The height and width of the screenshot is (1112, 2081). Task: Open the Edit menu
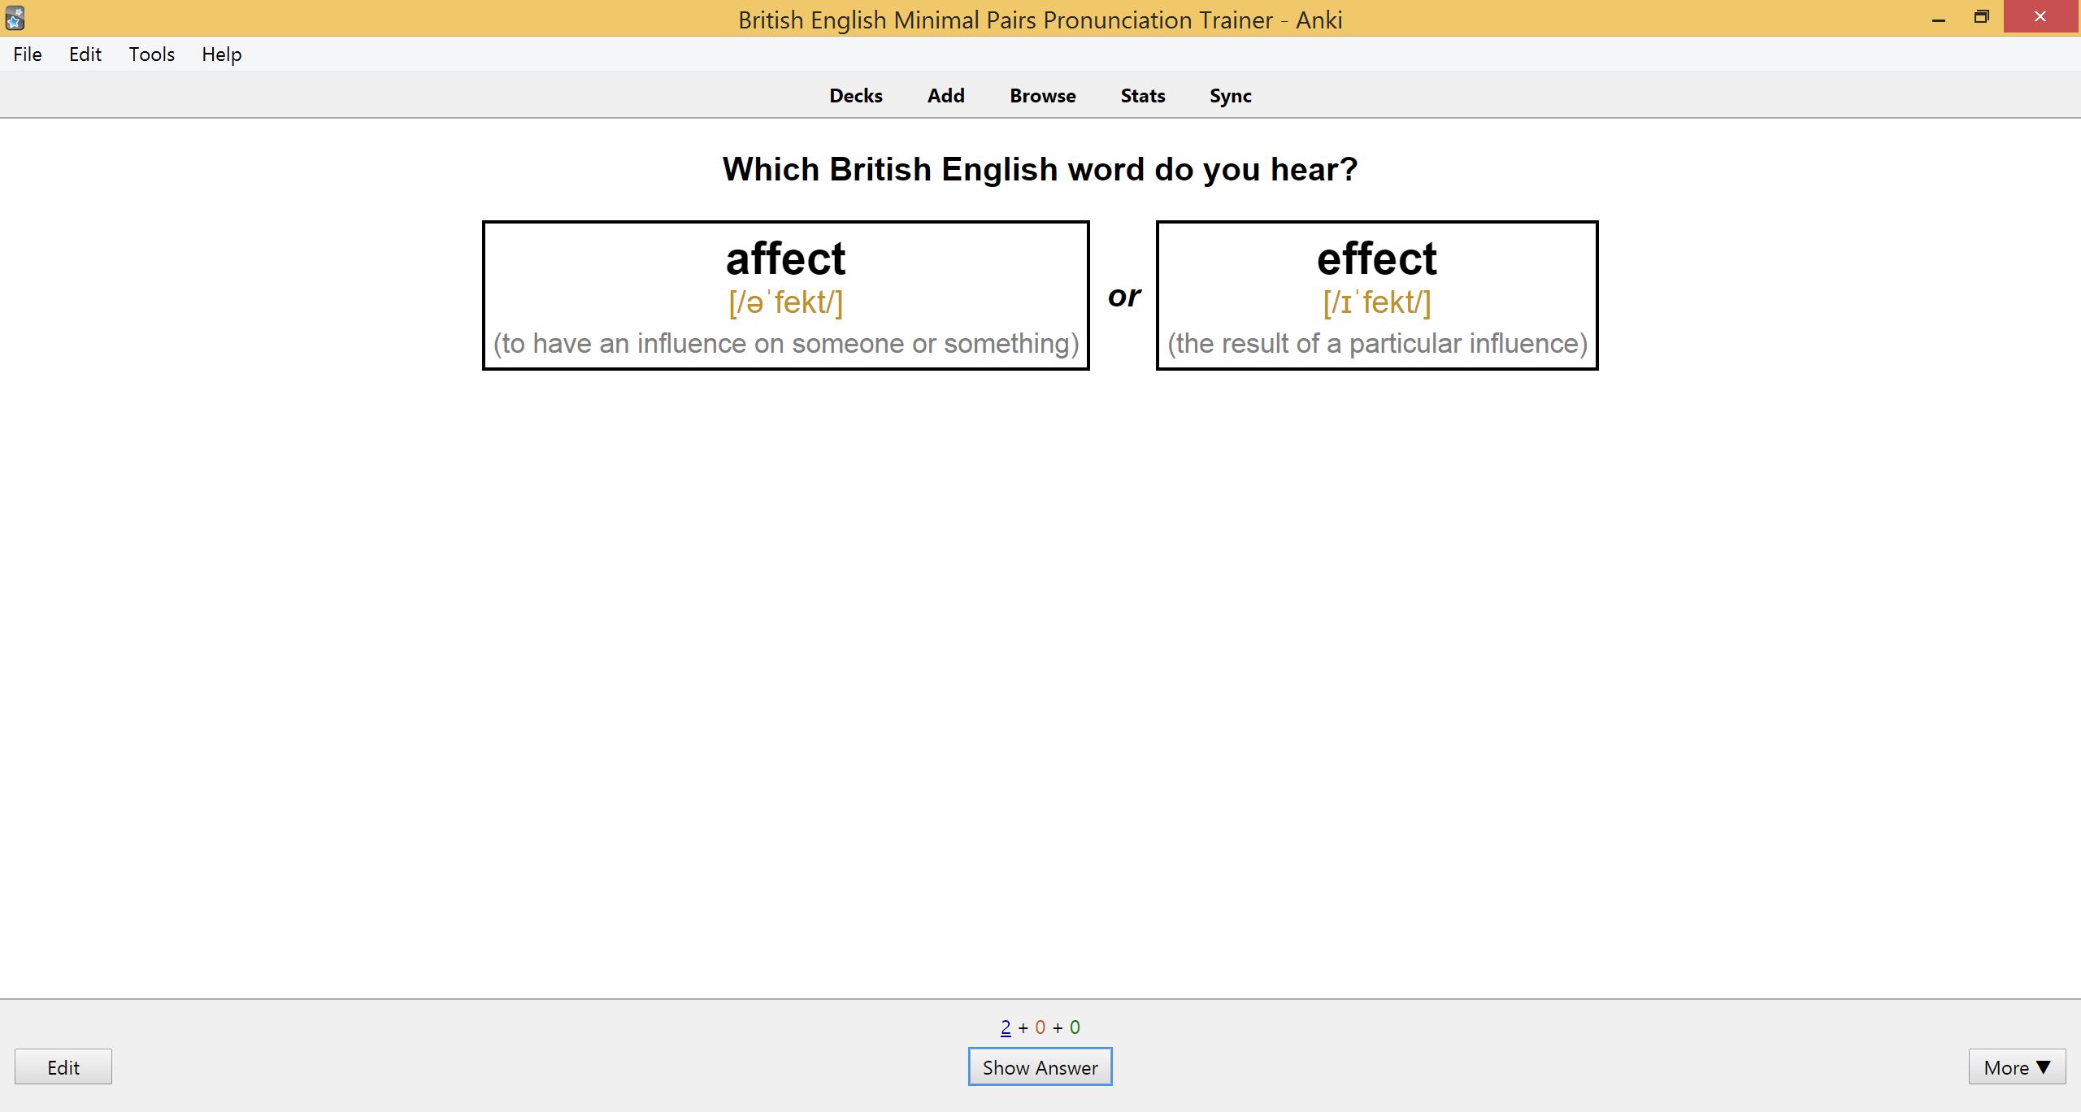85,54
